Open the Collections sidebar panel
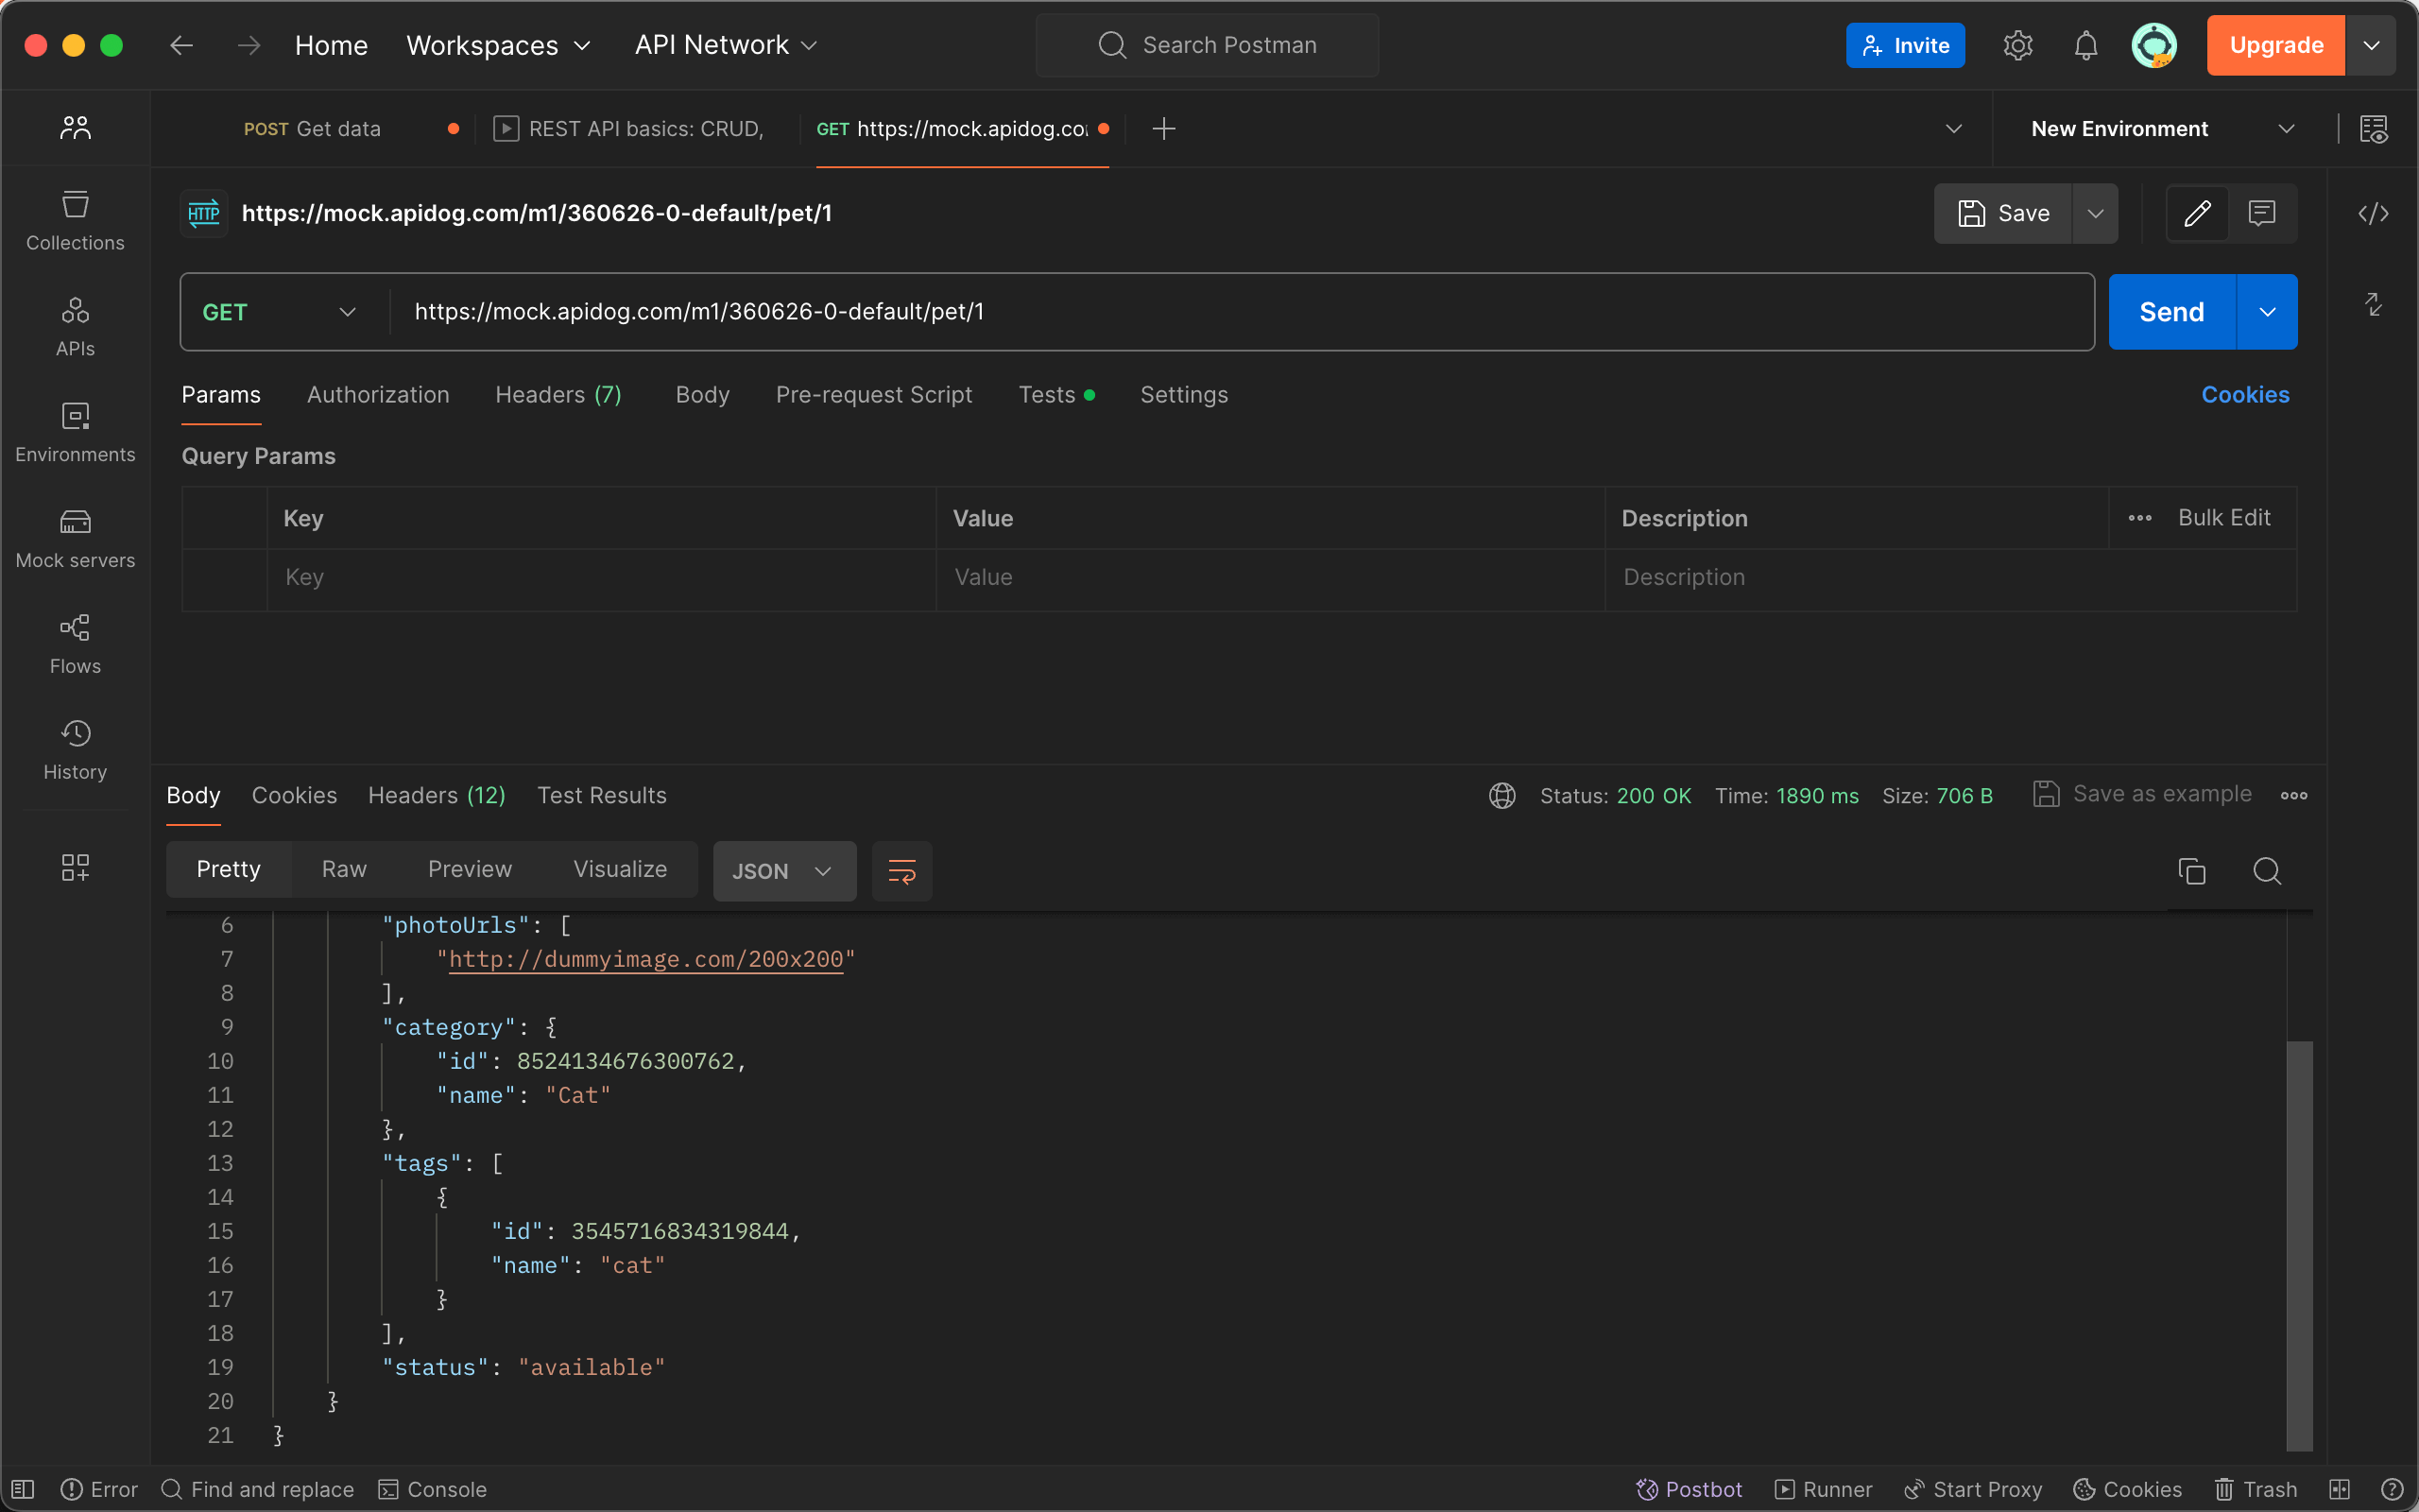This screenshot has height=1512, width=2419. (75, 221)
